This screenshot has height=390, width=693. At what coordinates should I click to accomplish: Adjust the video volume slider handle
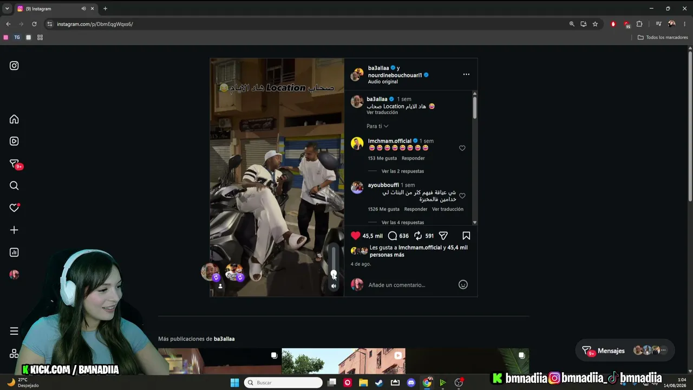coord(334,274)
